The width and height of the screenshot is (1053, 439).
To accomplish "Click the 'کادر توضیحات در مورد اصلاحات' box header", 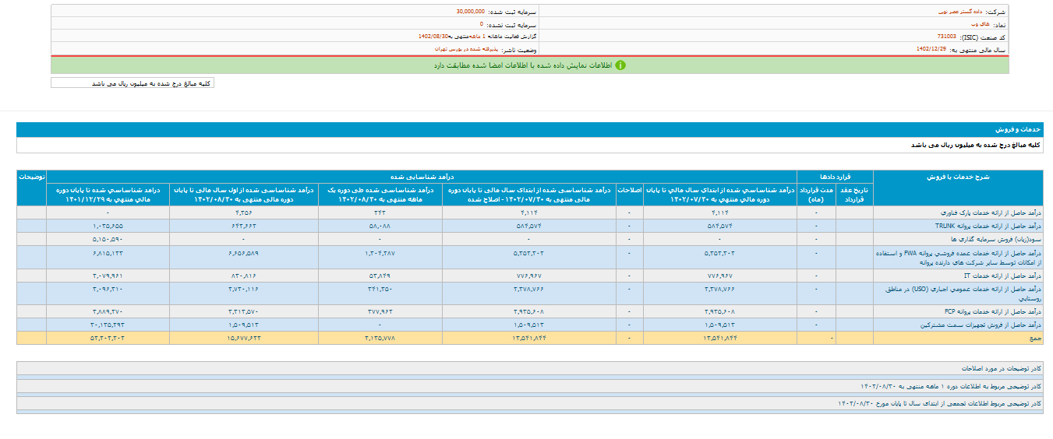I will [x=1001, y=367].
